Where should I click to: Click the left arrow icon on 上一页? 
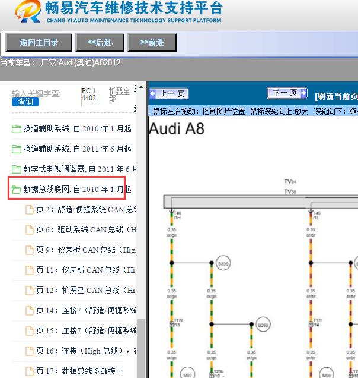pyautogui.click(x=153, y=93)
